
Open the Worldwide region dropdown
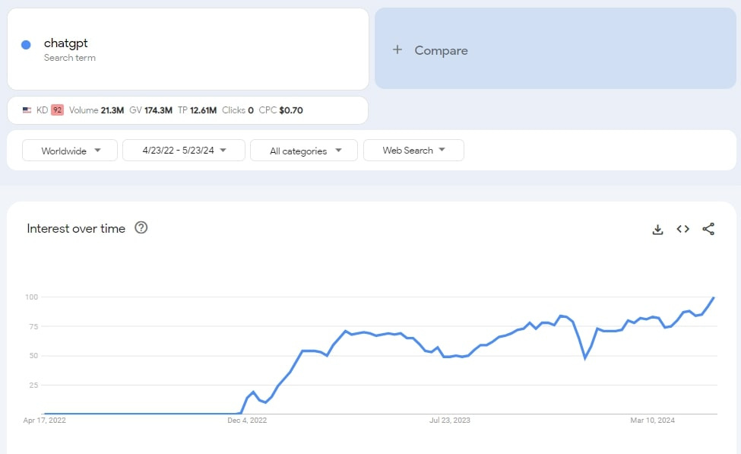tap(70, 151)
